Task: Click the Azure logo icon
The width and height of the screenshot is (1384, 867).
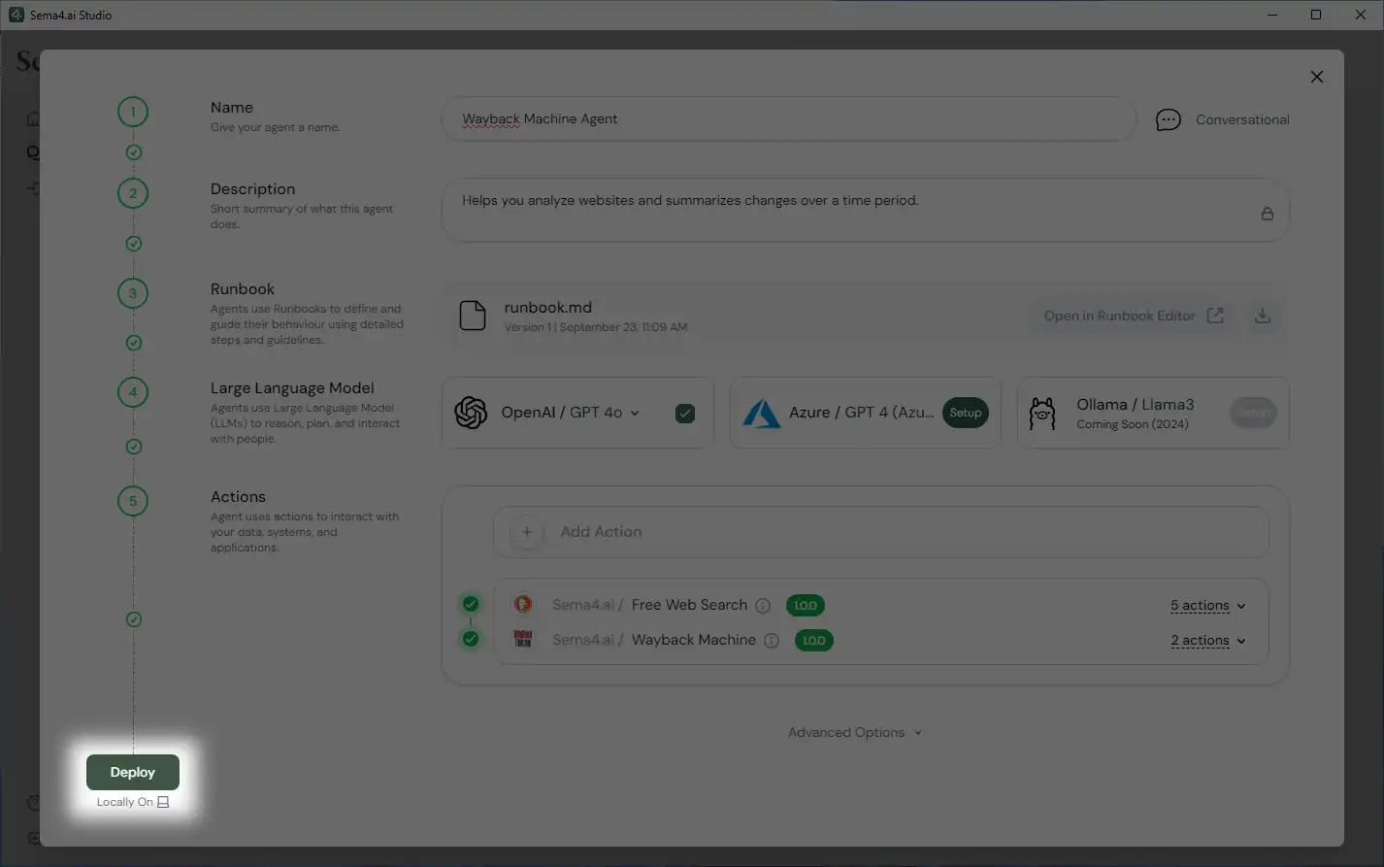Action: 764,412
